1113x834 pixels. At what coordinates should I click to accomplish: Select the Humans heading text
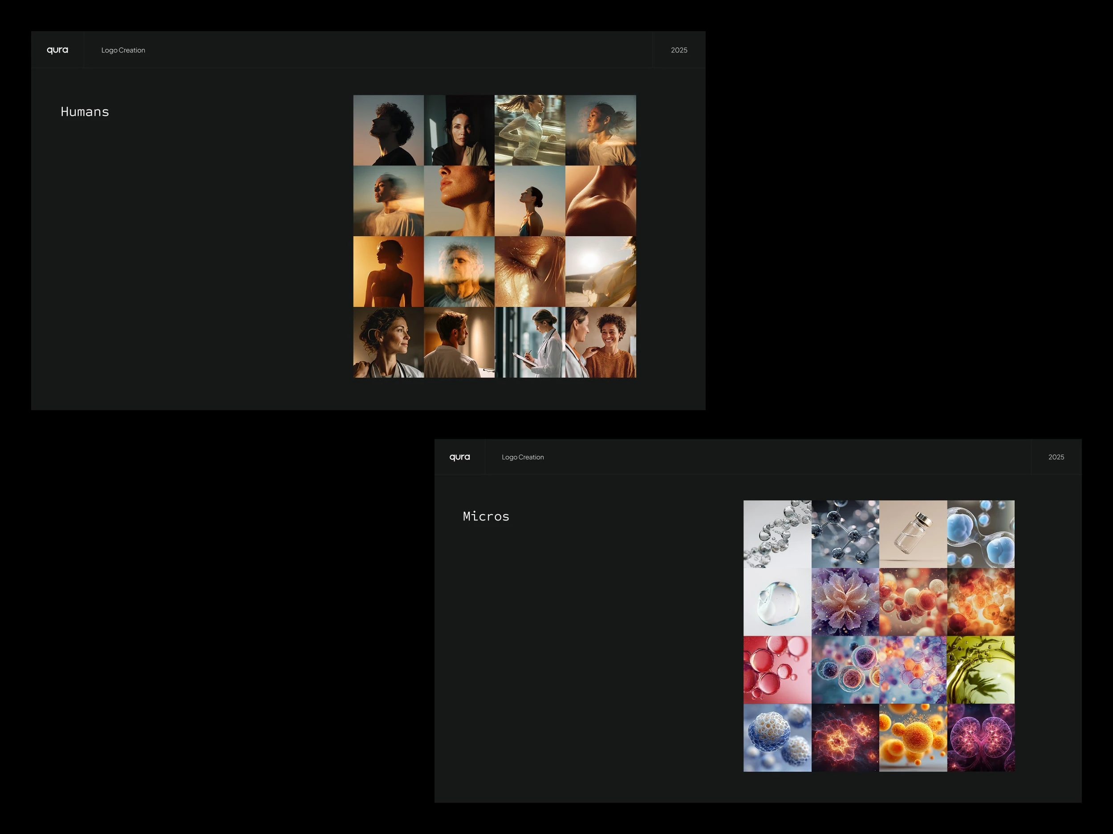click(x=85, y=112)
